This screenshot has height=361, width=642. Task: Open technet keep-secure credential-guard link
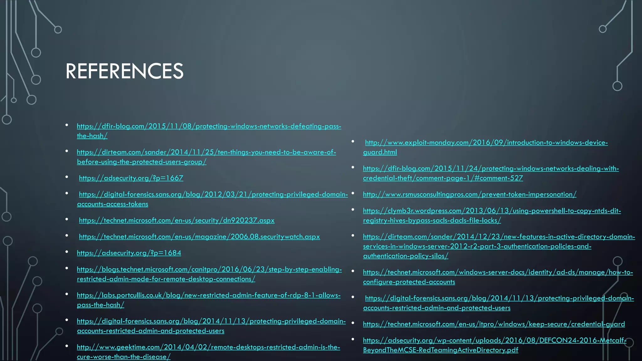point(494,324)
